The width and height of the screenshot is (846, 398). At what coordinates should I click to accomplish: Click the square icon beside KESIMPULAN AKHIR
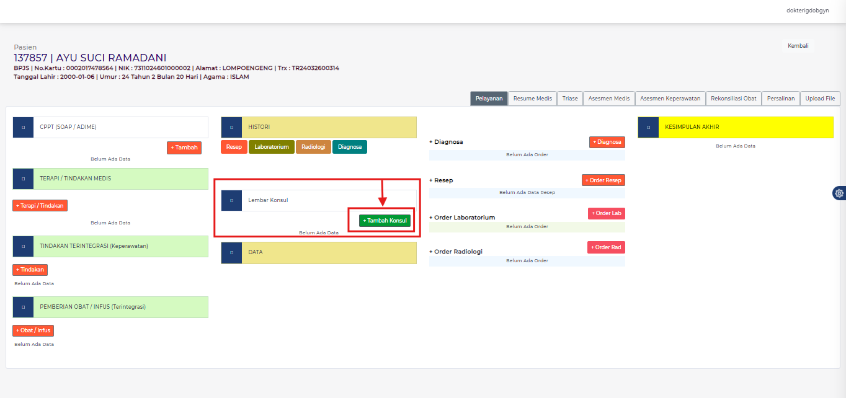coord(648,127)
